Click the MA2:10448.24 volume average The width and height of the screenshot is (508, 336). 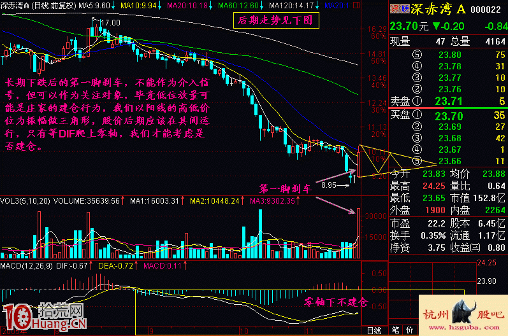pyautogui.click(x=214, y=201)
